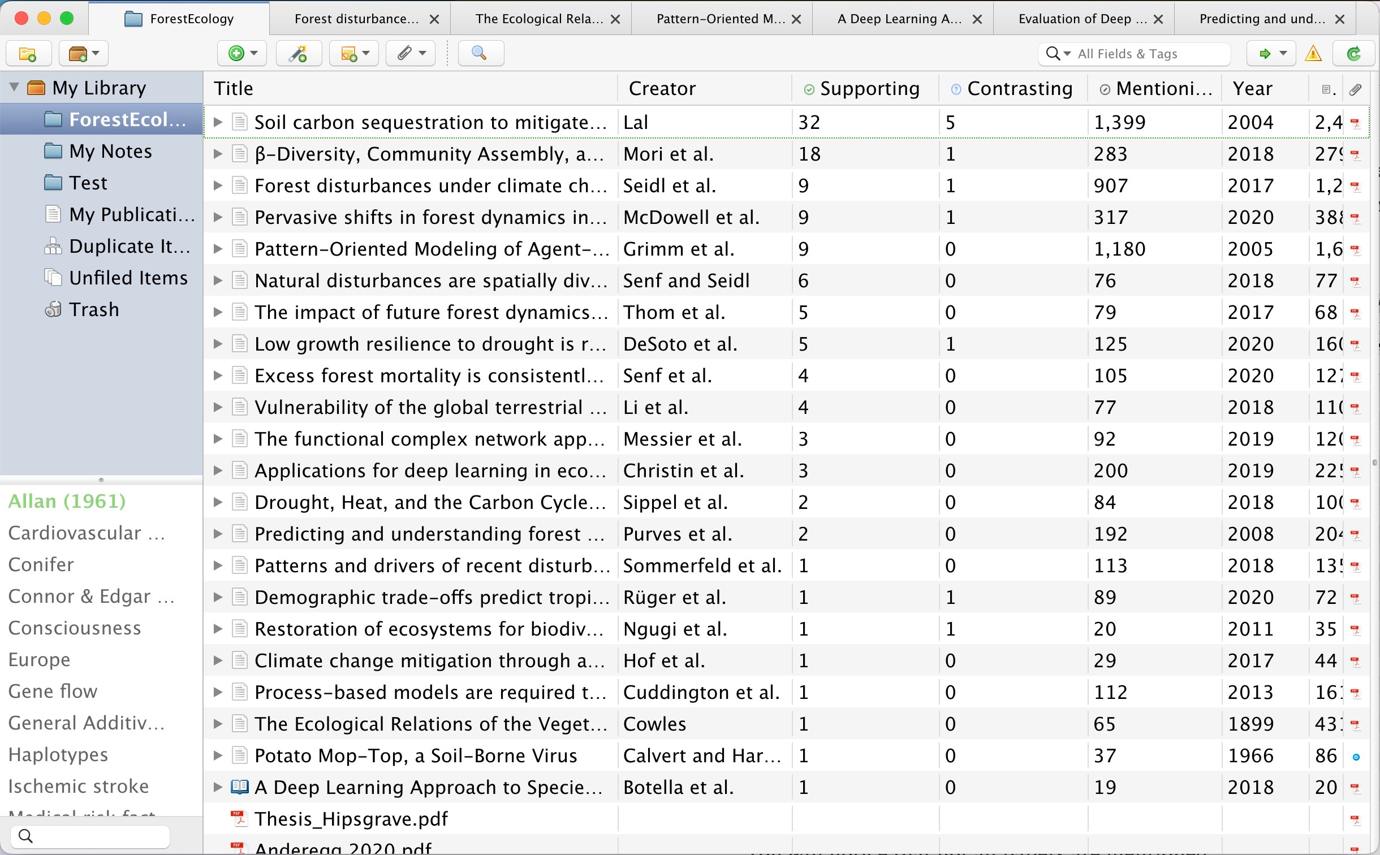Viewport: 1380px width, 855px height.
Task: Open the green New Item dropdown
Action: (x=242, y=54)
